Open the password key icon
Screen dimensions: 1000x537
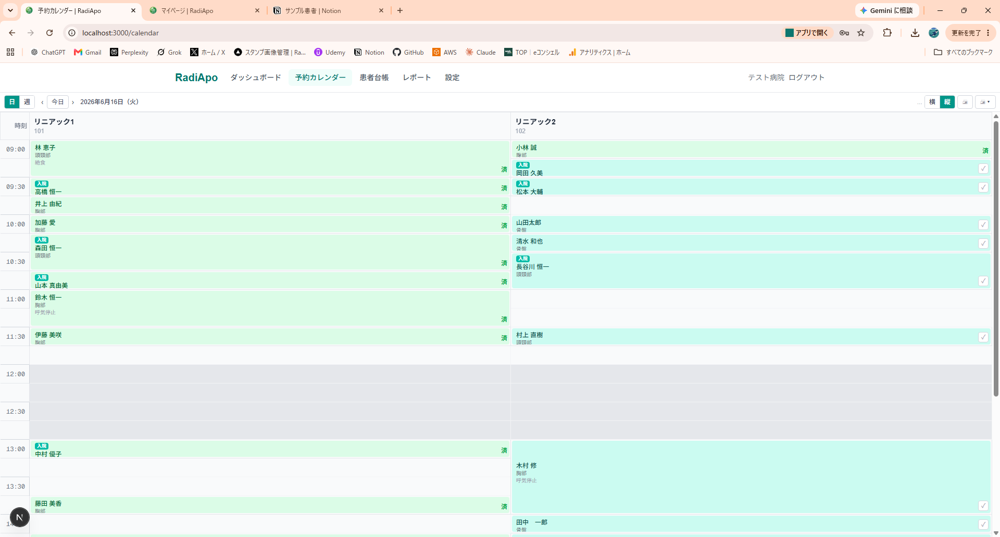tap(844, 33)
